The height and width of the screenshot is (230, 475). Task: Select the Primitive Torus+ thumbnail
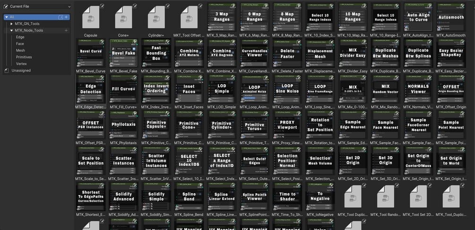point(254,125)
